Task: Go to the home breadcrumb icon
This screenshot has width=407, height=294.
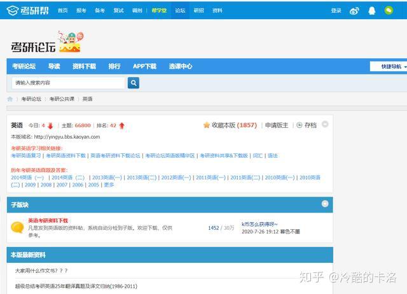Action: click(x=10, y=99)
